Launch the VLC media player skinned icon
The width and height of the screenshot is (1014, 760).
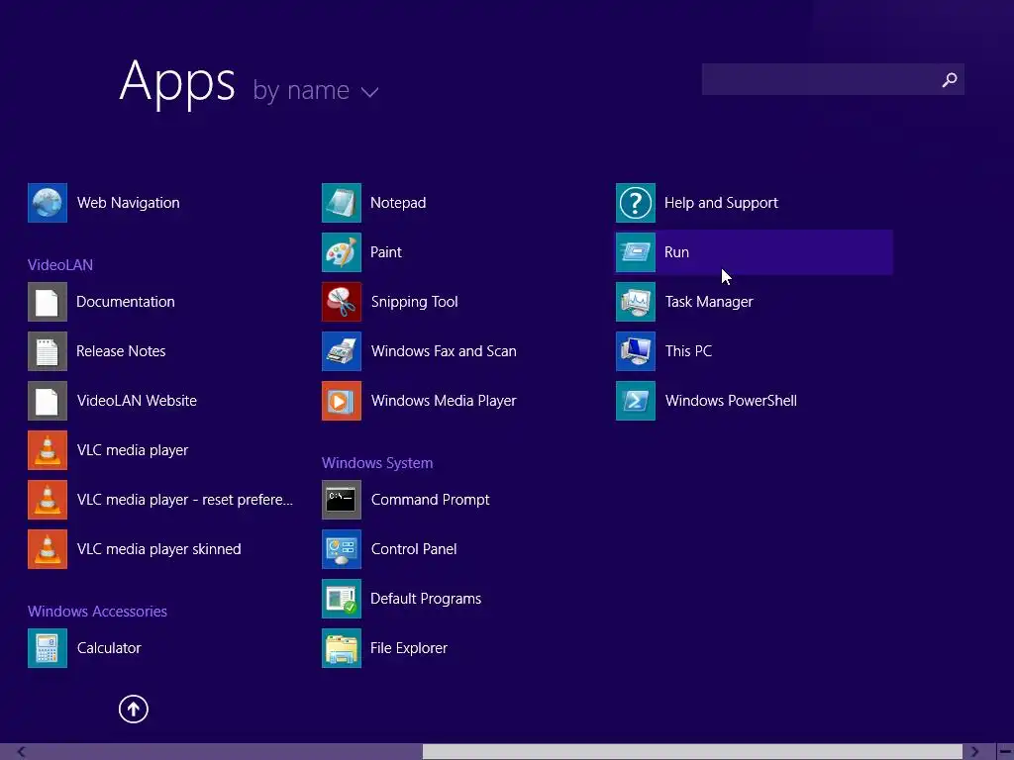click(48, 549)
